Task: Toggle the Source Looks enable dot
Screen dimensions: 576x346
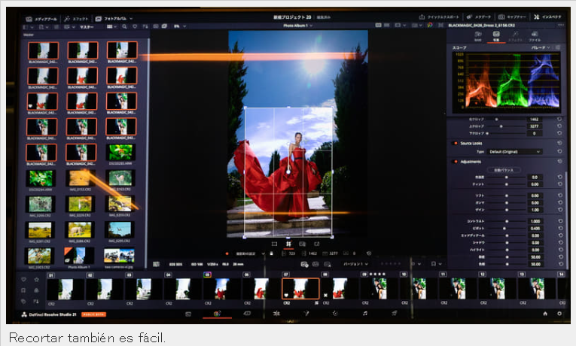Action: (456, 143)
